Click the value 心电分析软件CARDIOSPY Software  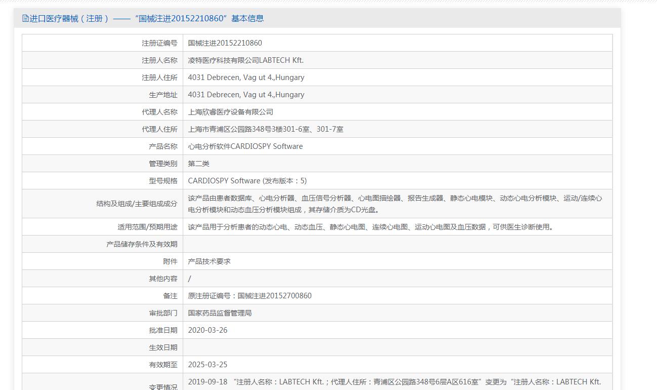click(x=245, y=146)
